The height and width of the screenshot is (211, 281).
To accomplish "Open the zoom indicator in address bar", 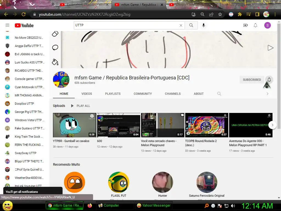I will coord(202,14).
